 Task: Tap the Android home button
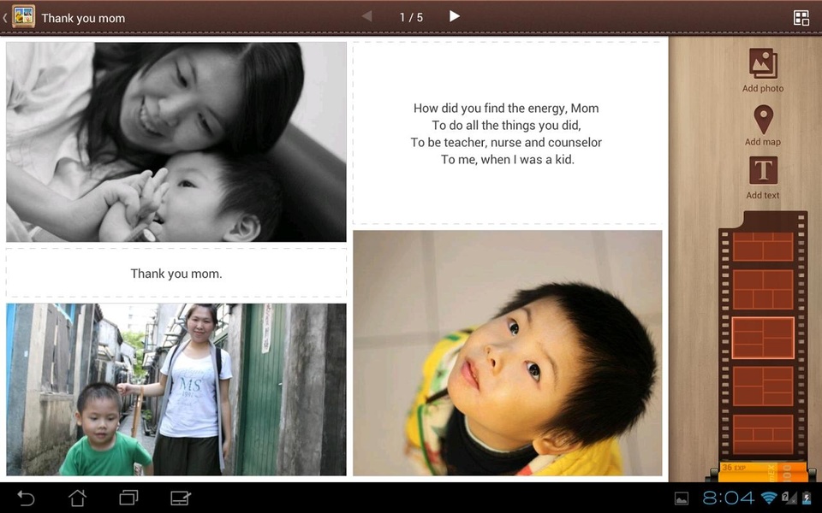click(78, 498)
